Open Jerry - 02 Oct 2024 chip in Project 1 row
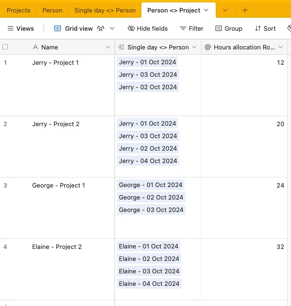This screenshot has width=291, height=306. pos(148,87)
